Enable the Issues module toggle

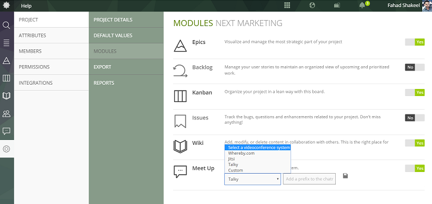(415, 118)
